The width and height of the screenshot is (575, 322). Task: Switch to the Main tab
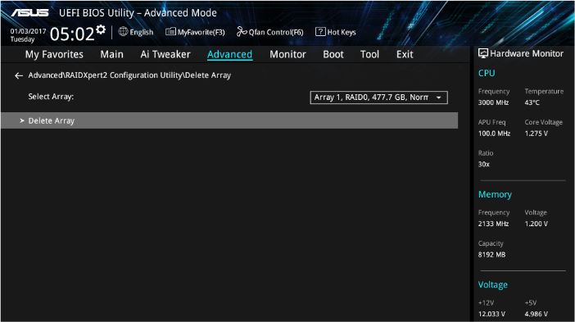pos(112,54)
